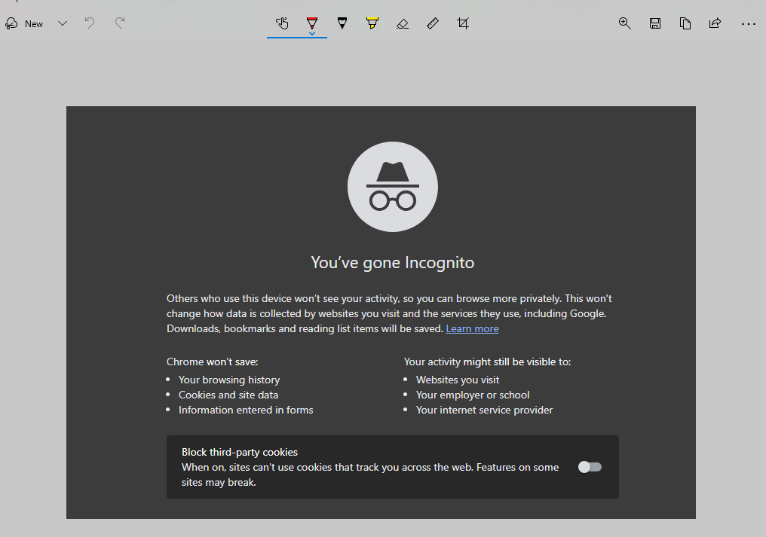Activate the image crop tool

[x=463, y=23]
